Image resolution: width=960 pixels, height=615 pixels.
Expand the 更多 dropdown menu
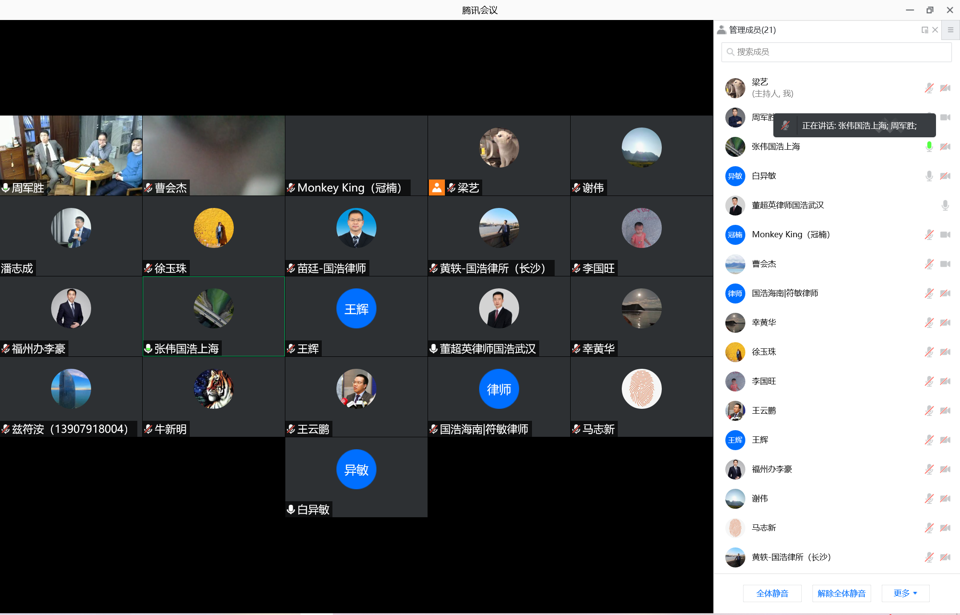pyautogui.click(x=905, y=593)
